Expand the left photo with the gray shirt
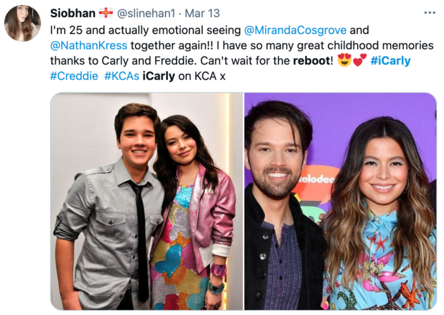 coord(147,201)
